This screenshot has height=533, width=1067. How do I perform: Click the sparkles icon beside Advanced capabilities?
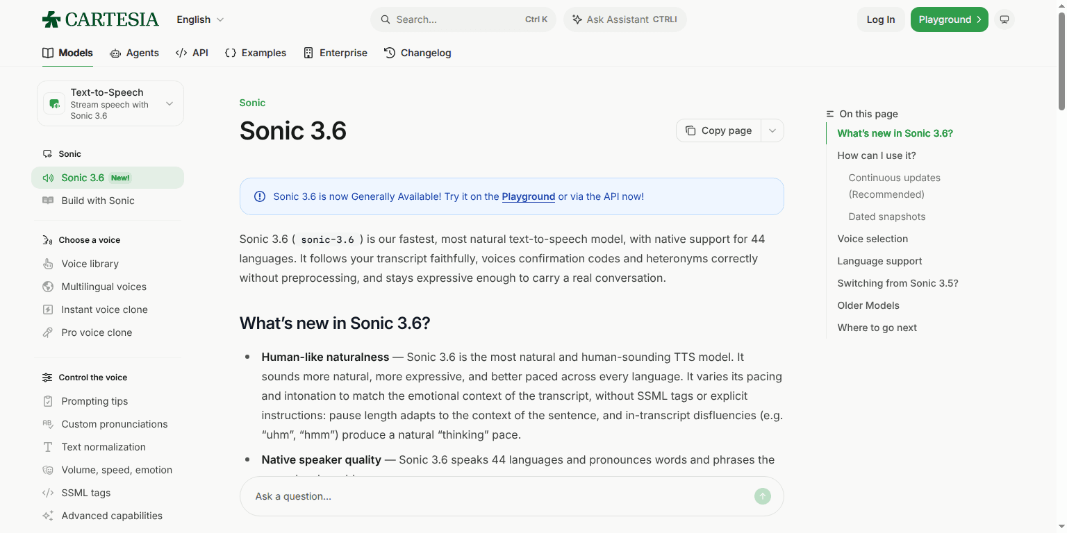coord(48,516)
